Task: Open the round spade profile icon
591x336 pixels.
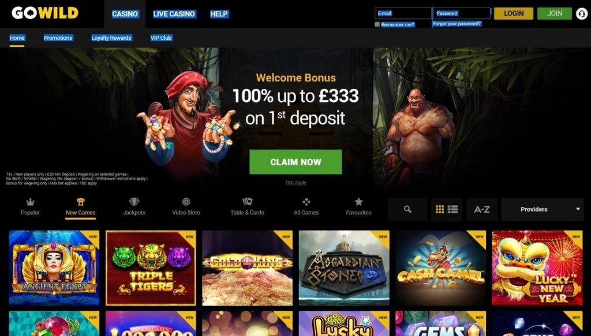Action: 582,14
